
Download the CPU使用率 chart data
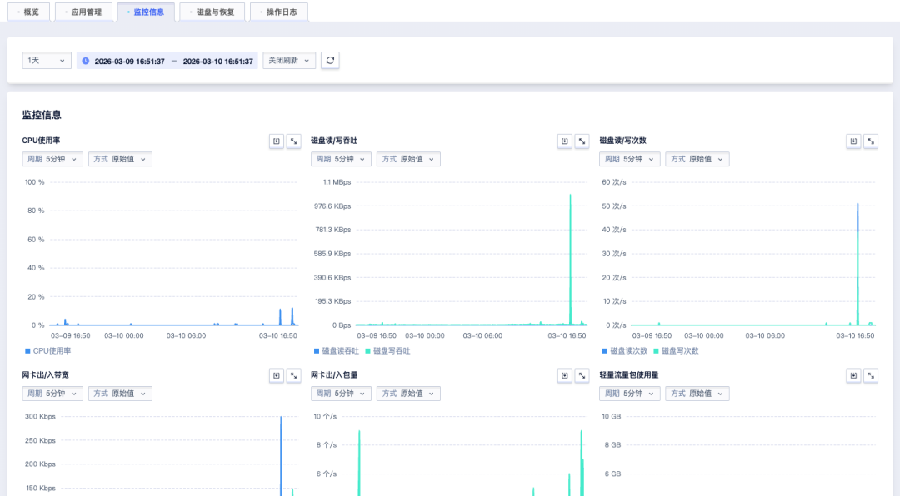(x=277, y=141)
